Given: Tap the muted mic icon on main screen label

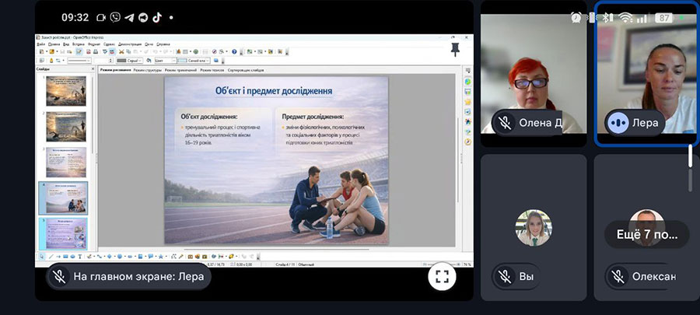Looking at the screenshot, I should 59,276.
